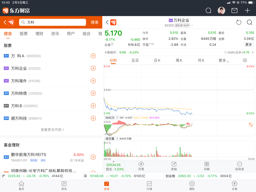The height and width of the screenshot is (192, 256).
Task: Select the 综合 search tab
Action: [x=8, y=34]
